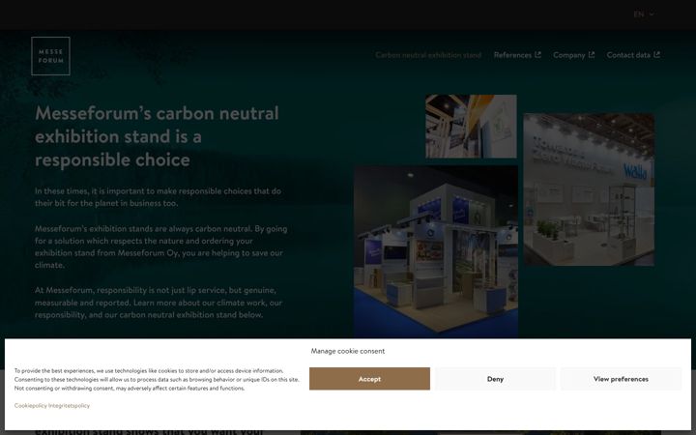The width and height of the screenshot is (696, 435).
Task: Click the heading "Messeforum's carbon neutral exhibition stand"
Action: click(157, 136)
